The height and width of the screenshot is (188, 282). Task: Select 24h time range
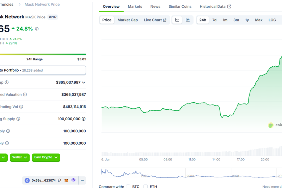tap(203, 20)
